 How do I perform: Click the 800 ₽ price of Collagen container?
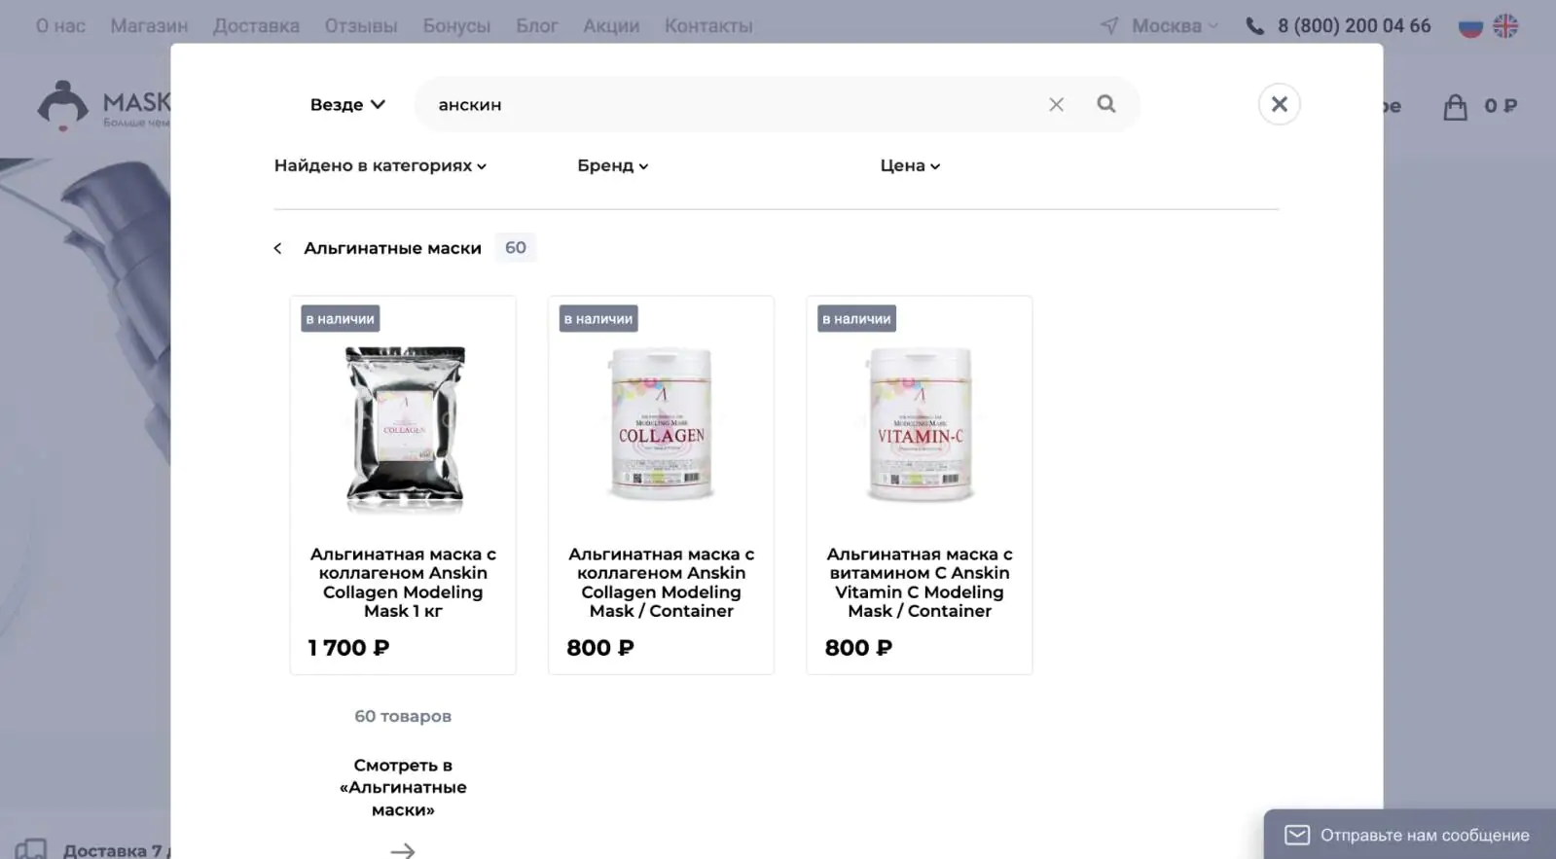coord(600,648)
